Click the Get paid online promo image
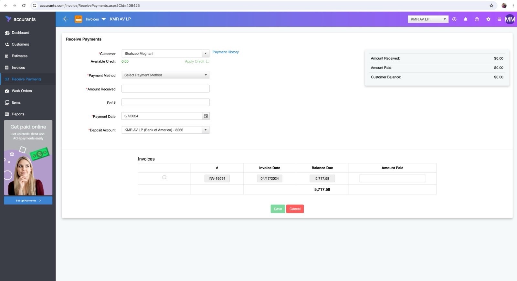The width and height of the screenshot is (517, 281). point(28,158)
